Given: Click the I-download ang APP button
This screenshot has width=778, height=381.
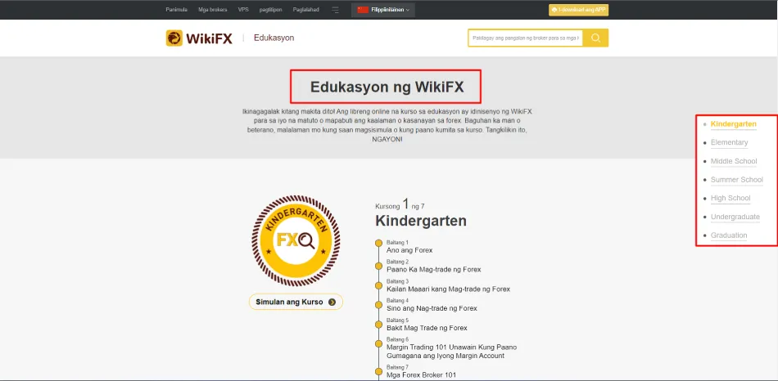Looking at the screenshot, I should 578,10.
